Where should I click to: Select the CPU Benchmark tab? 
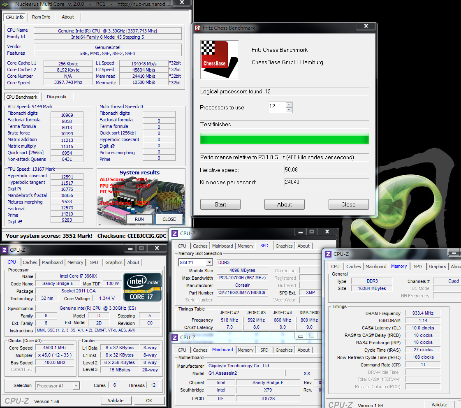point(22,97)
